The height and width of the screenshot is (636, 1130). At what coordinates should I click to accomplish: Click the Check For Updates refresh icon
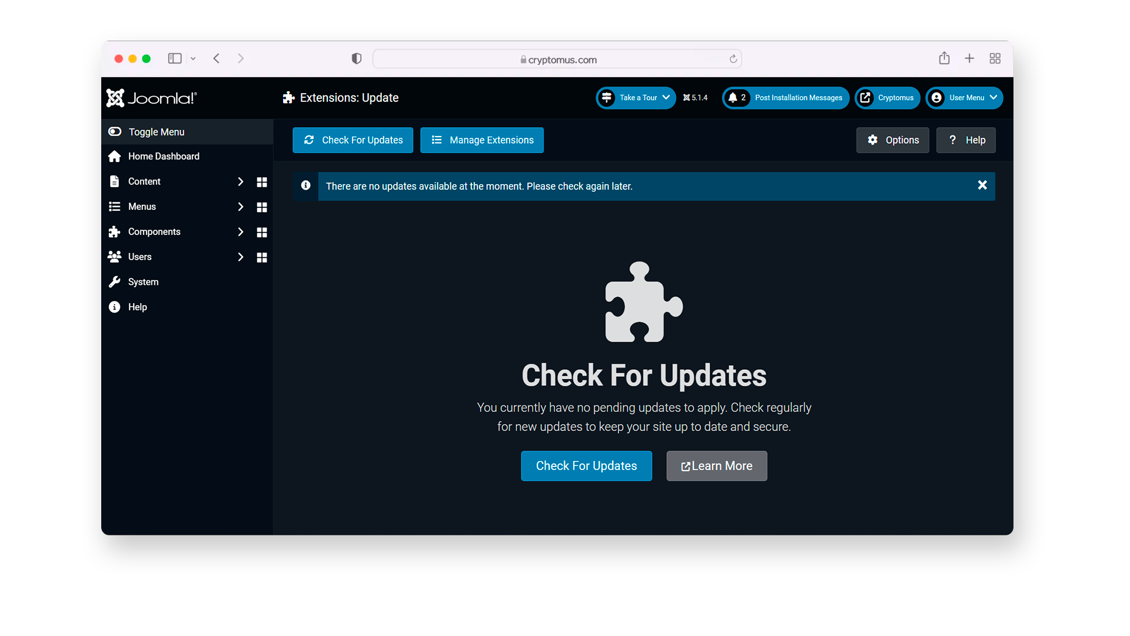pos(309,139)
